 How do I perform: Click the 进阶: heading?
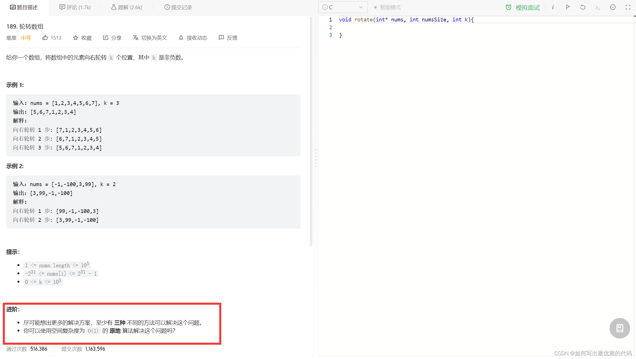(13, 309)
